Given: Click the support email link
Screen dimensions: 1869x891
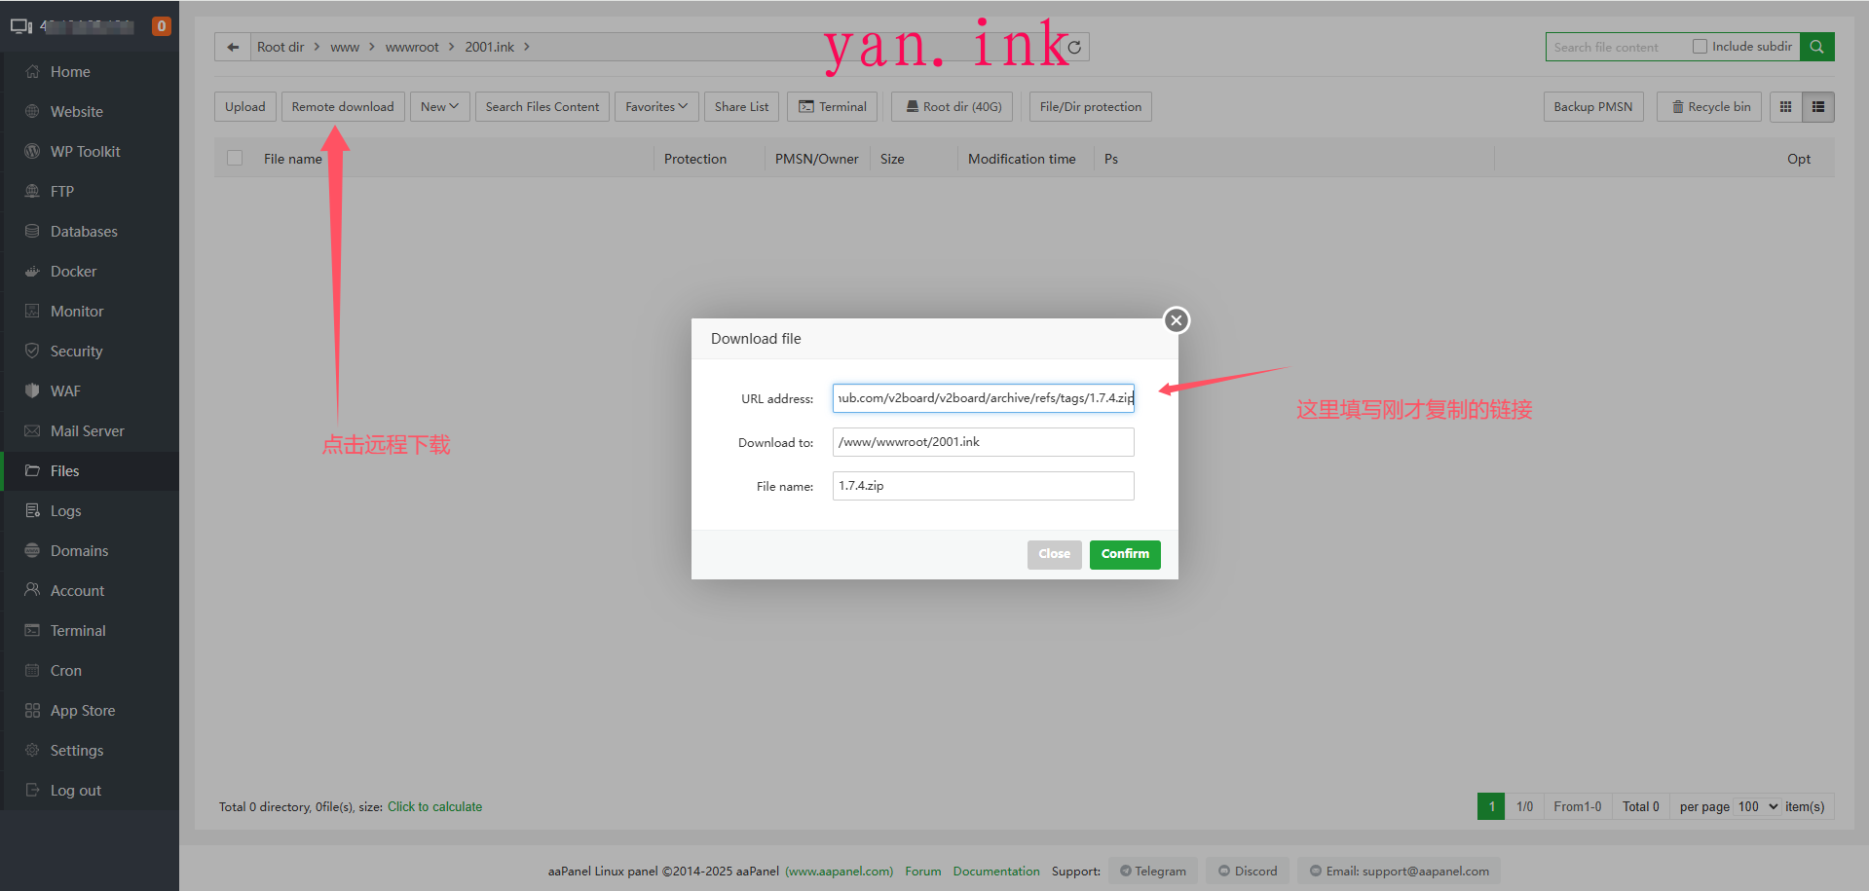Looking at the screenshot, I should tap(1399, 871).
